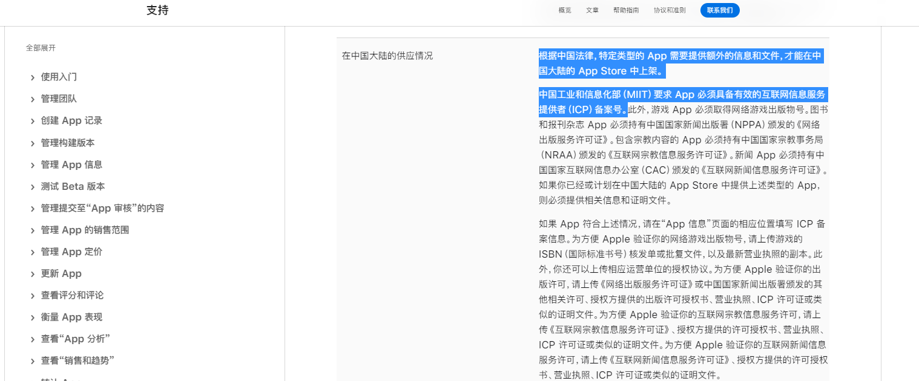Click chevron icon beside 更新 App
Screen dimensions: 919x381
pyautogui.click(x=33, y=274)
